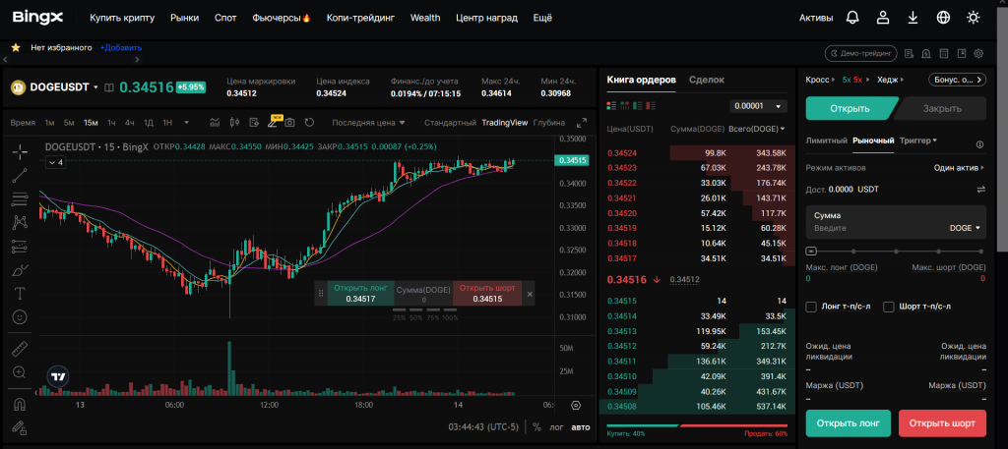Close the quick order floating panel
The width and height of the screenshot is (1008, 449).
click(530, 294)
